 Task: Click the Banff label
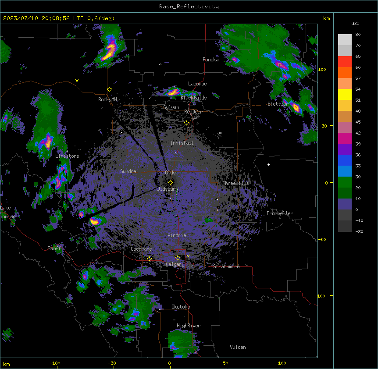[x=54, y=248]
